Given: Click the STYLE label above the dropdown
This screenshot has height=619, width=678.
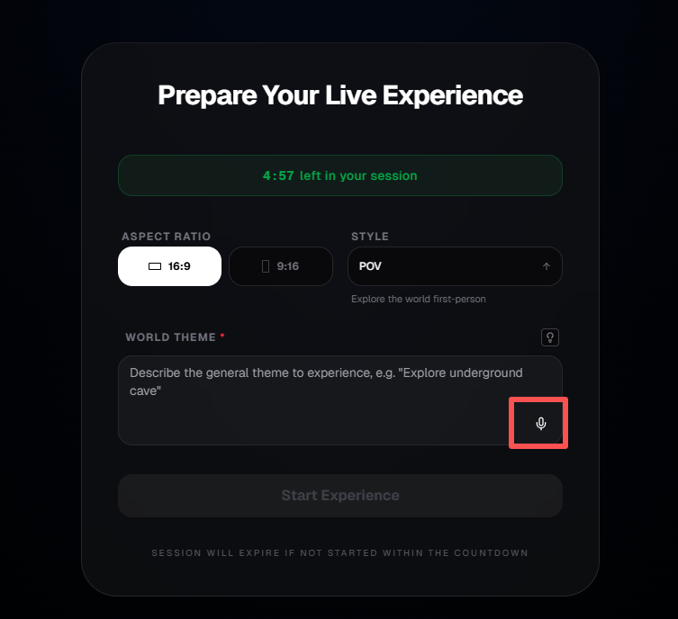Looking at the screenshot, I should (370, 237).
